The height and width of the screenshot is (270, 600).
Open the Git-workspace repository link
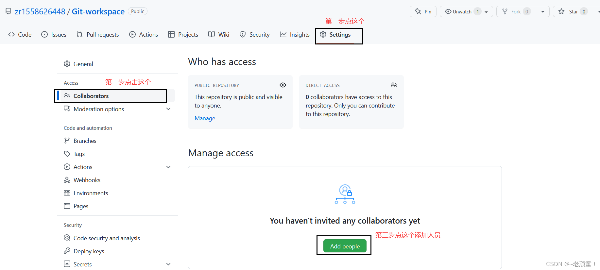(x=98, y=11)
